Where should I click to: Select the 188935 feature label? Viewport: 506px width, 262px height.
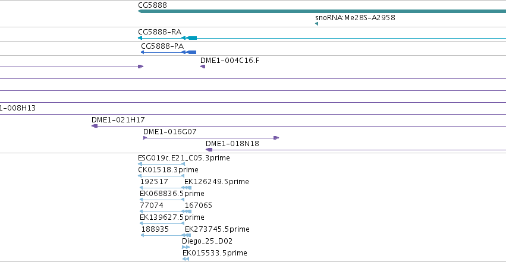[155, 229]
